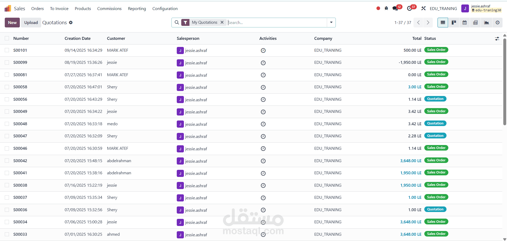Open activity clock for order S00101
This screenshot has height=241, width=507.
point(263,50)
